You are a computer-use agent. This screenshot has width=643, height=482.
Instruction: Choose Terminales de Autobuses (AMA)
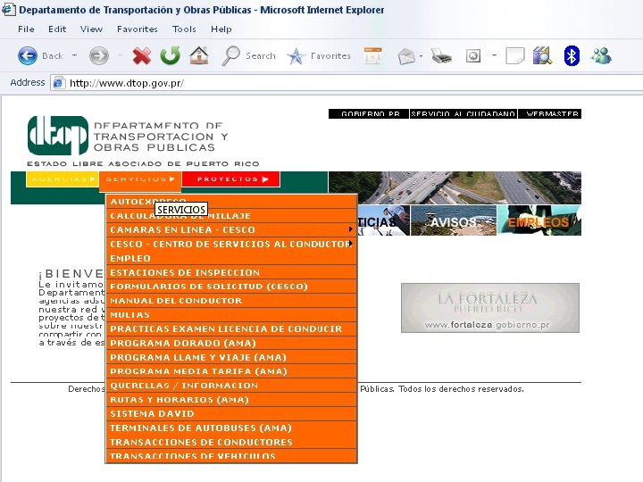point(231,428)
